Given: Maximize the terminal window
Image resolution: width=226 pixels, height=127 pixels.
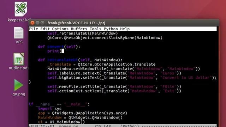Looking at the screenshot, I should pyautogui.click(x=42, y=23).
